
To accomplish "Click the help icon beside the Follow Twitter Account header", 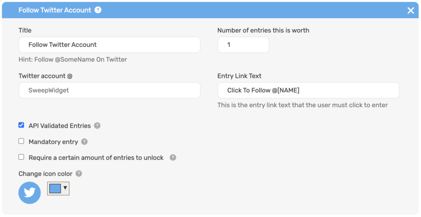I will (x=98, y=10).
